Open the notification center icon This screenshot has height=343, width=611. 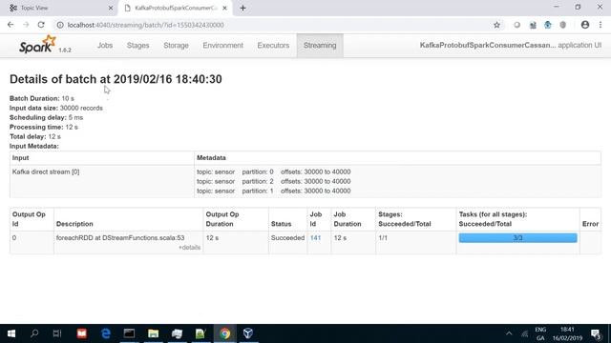(596, 333)
